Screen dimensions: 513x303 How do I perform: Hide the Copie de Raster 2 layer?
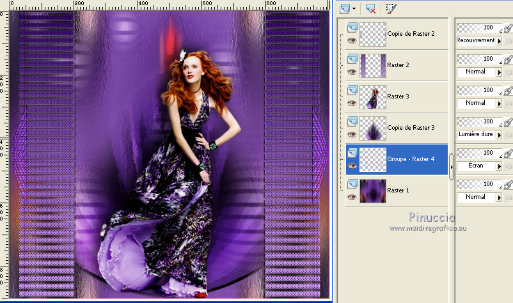coord(352,40)
